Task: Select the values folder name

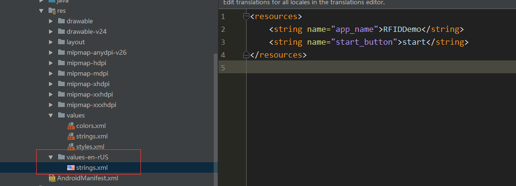Action: click(76, 115)
